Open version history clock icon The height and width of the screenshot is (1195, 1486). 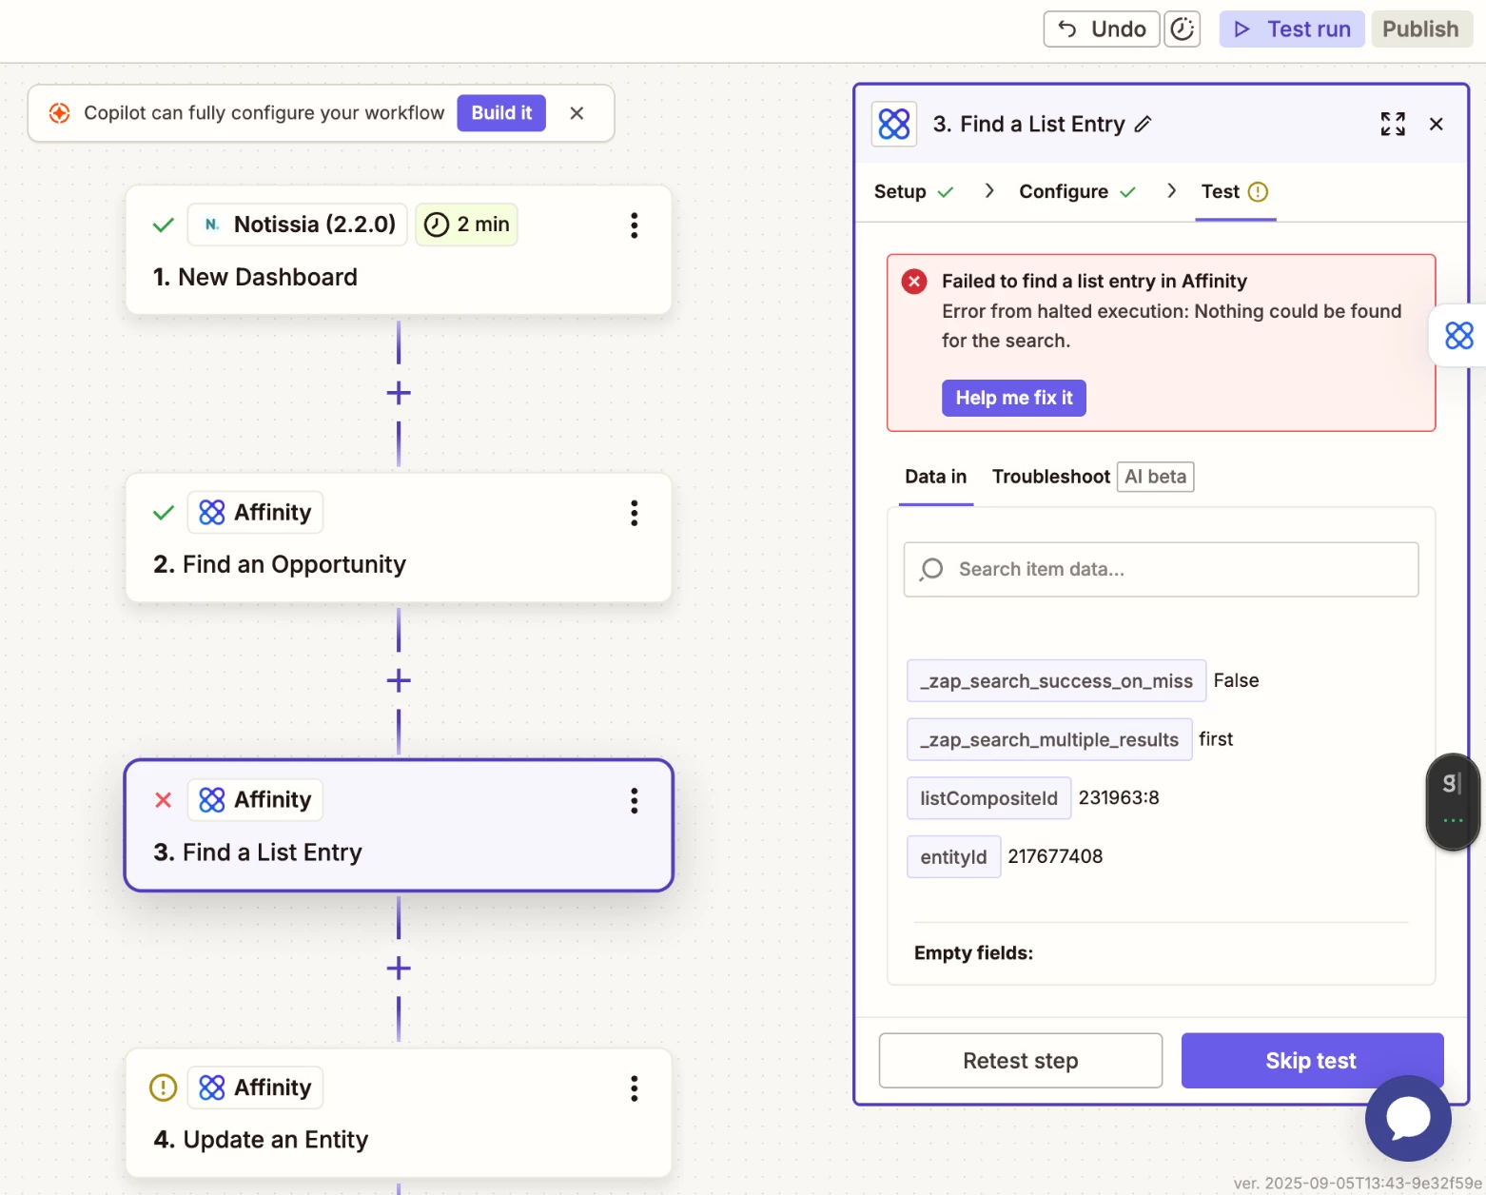click(x=1182, y=29)
